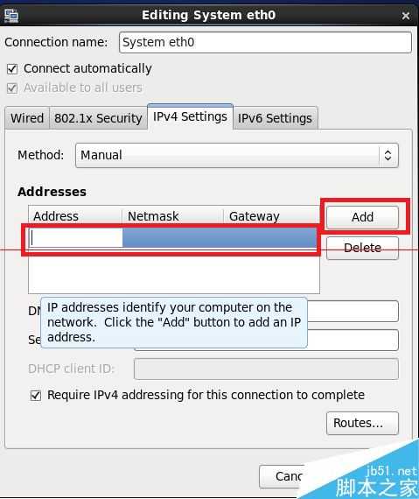Close the Editing System eth0 dialog

point(405,16)
